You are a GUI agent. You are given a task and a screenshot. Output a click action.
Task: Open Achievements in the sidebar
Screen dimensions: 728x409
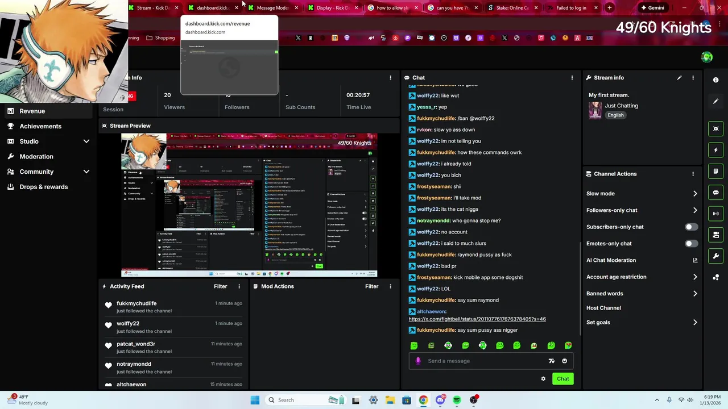pos(48,126)
